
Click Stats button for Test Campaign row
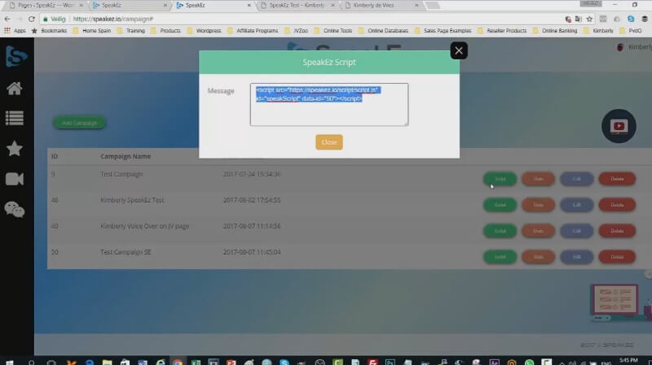538,179
